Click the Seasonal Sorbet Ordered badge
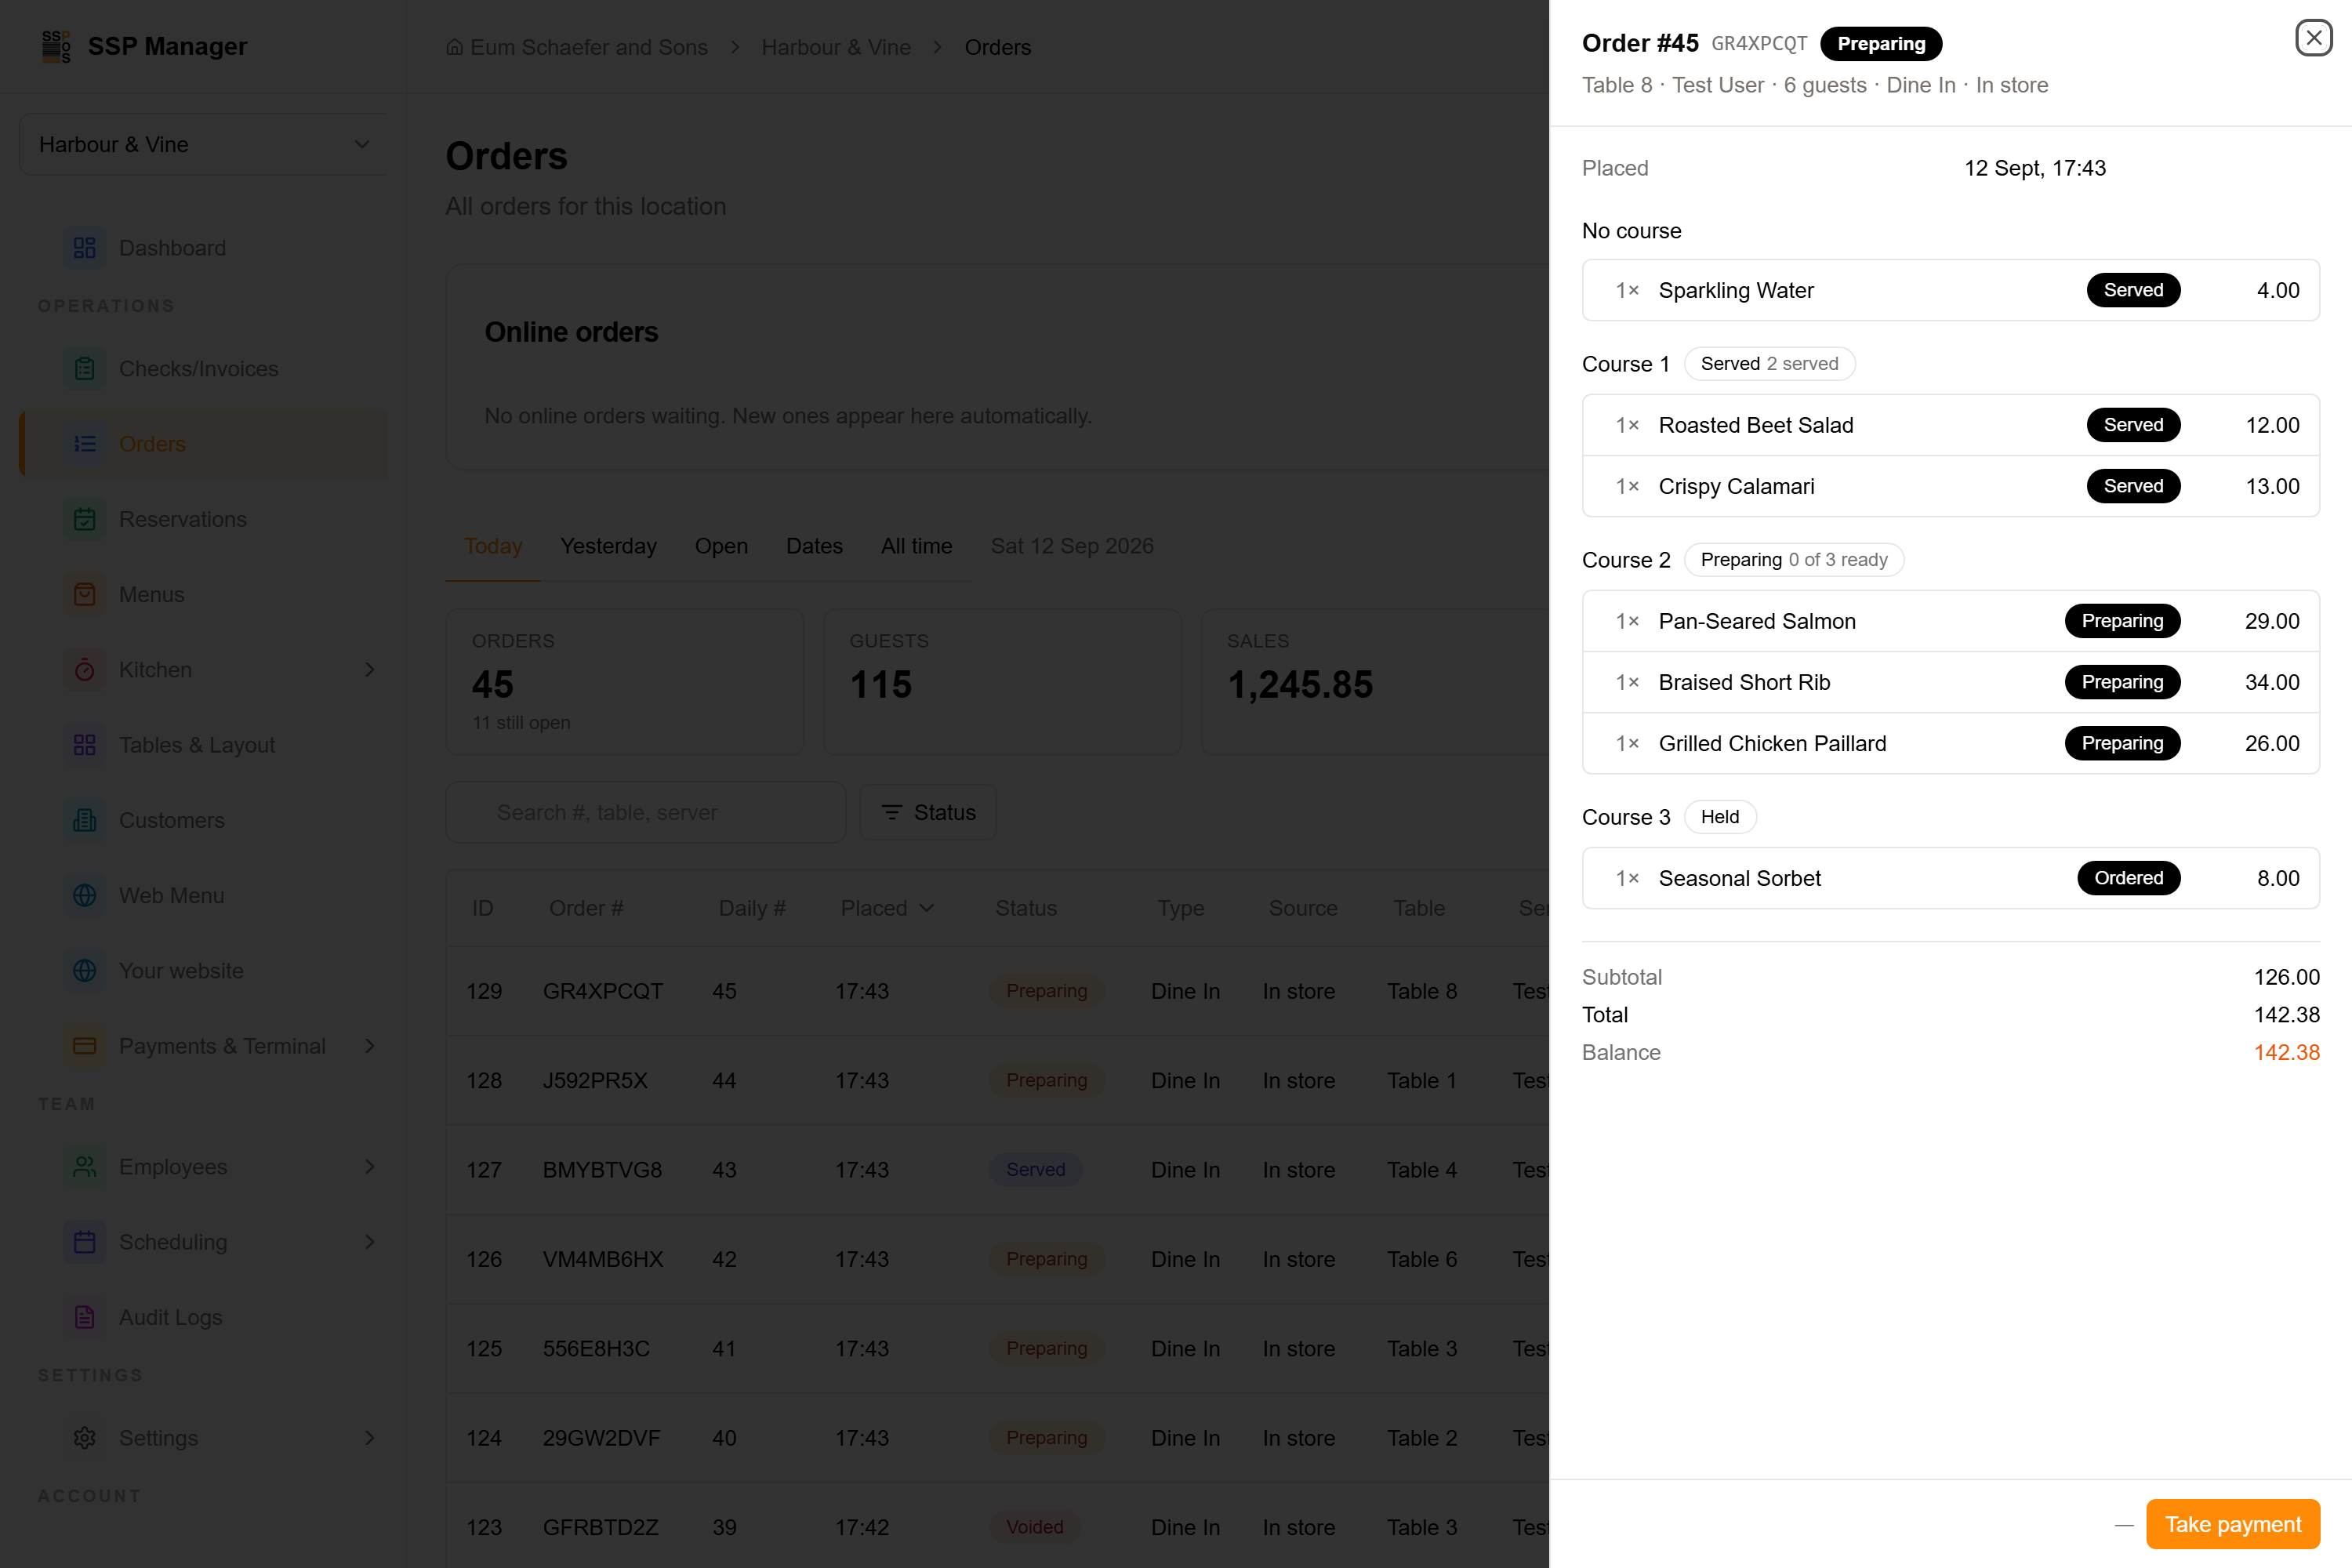The image size is (2352, 1568). click(x=2128, y=878)
